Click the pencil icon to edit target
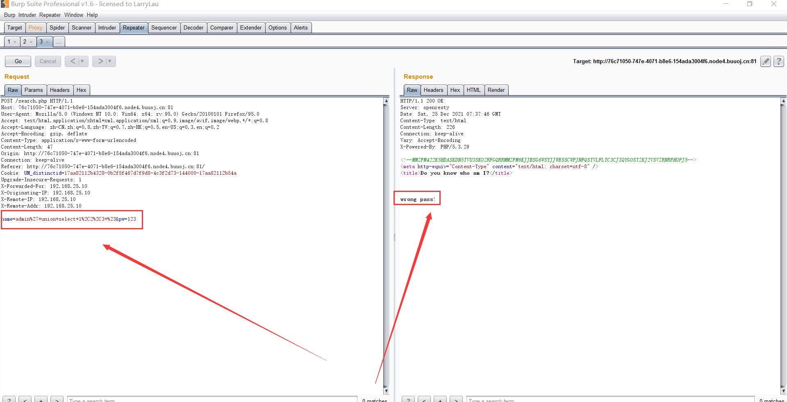This screenshot has width=787, height=402. point(765,62)
